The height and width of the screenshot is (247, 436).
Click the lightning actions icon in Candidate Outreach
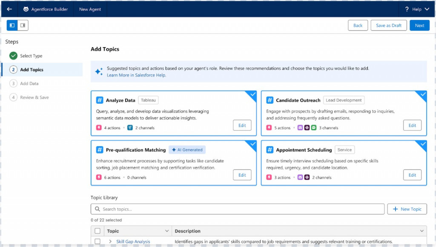pos(269,128)
